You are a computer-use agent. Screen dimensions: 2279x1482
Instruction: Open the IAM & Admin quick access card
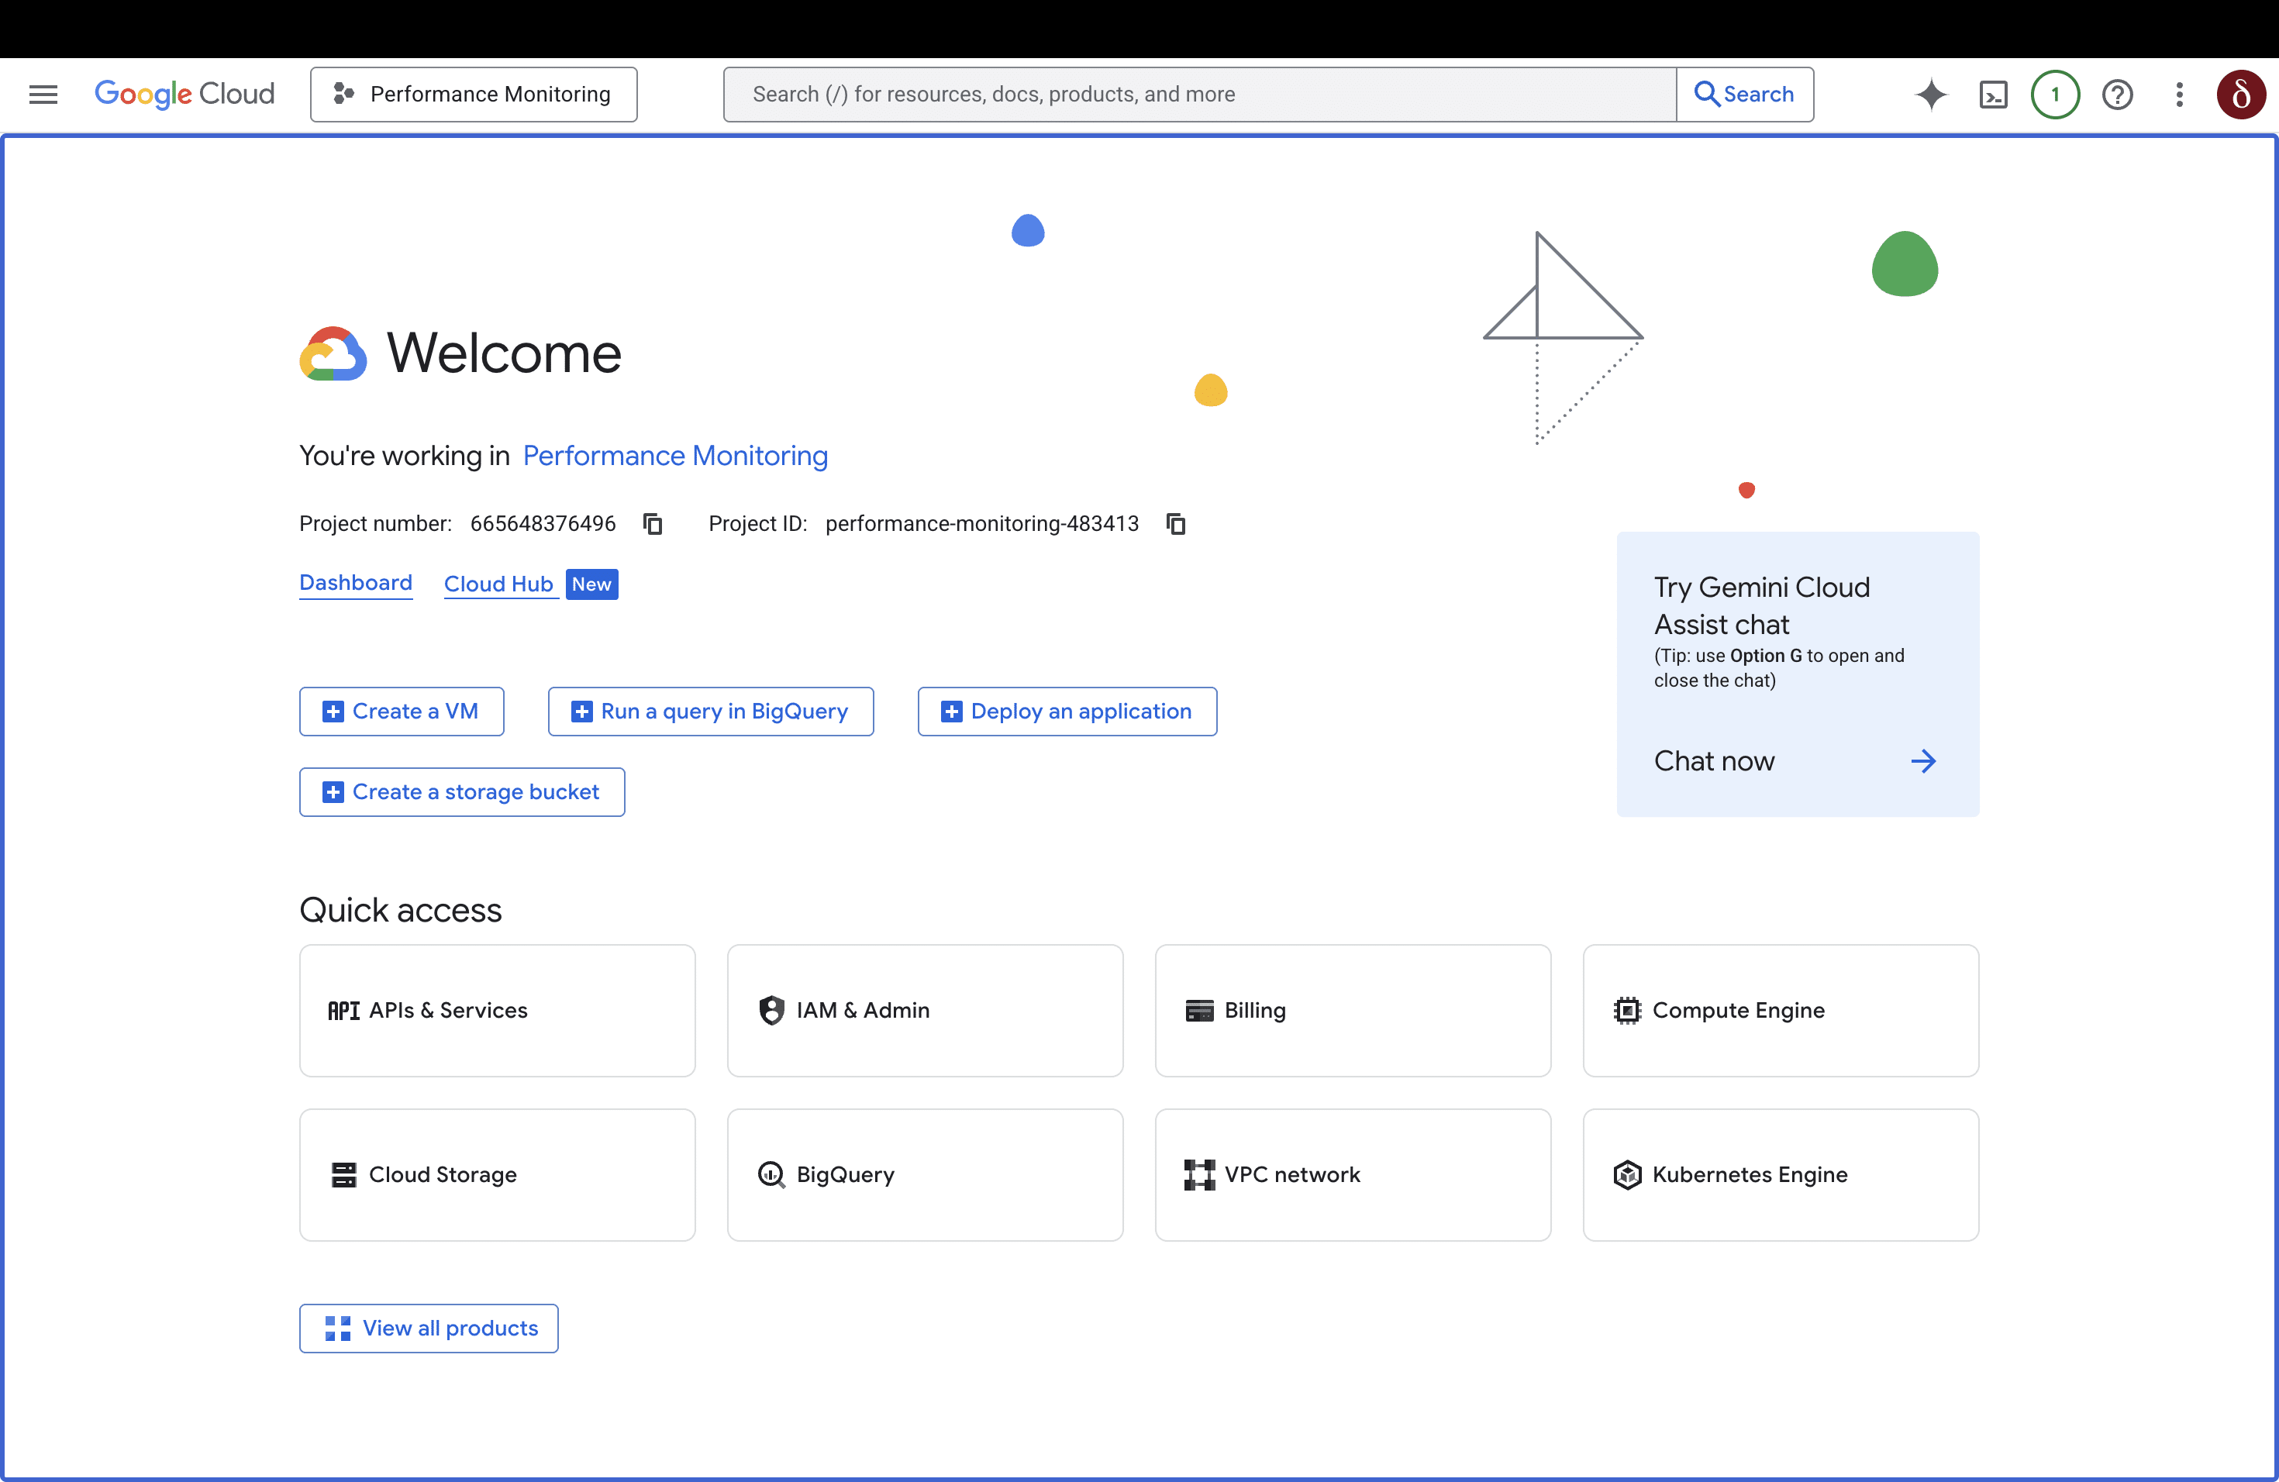pyautogui.click(x=924, y=1011)
